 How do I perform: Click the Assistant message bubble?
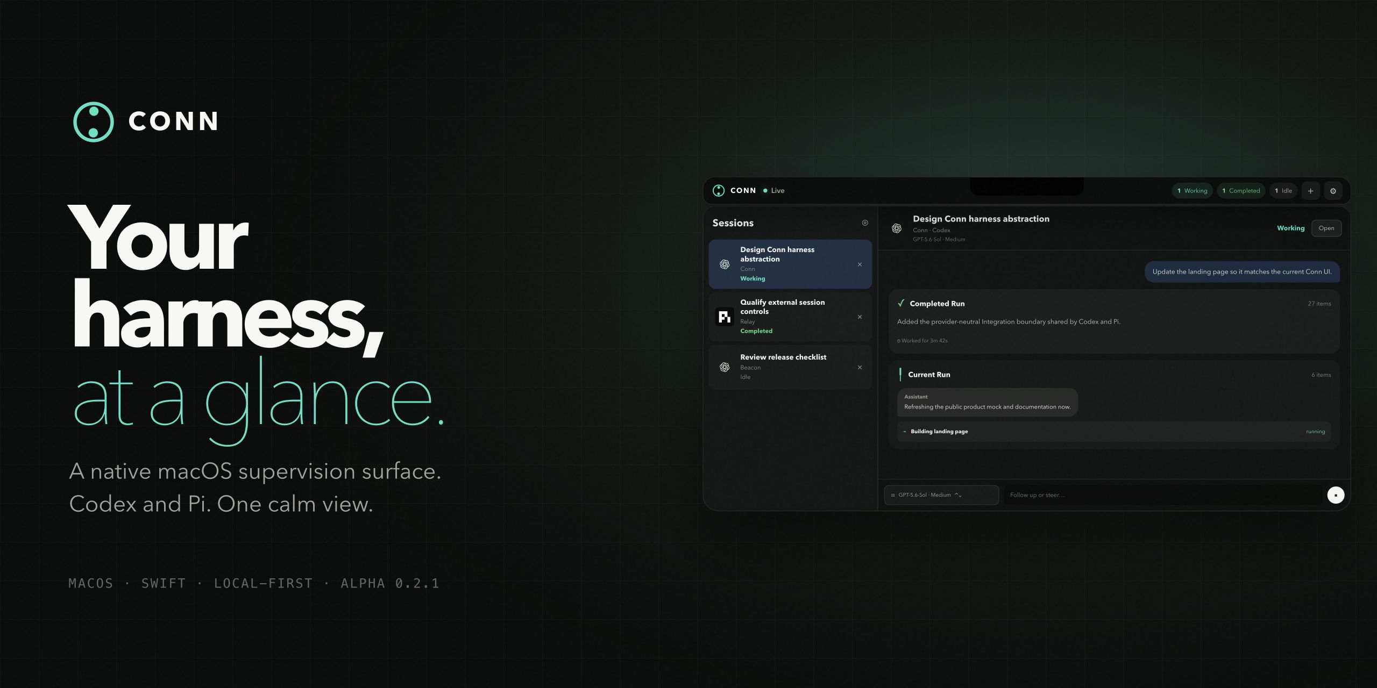[988, 403]
